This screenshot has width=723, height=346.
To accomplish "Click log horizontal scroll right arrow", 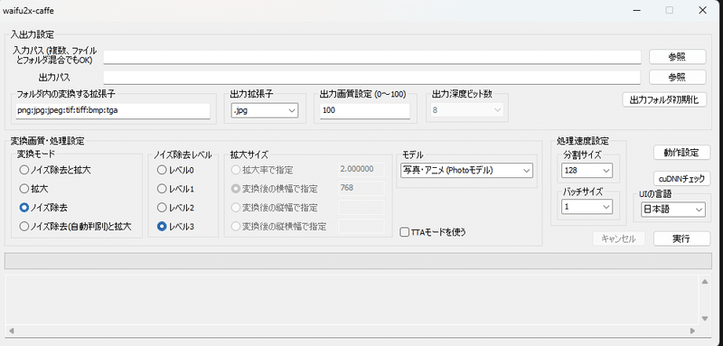I will (692, 331).
